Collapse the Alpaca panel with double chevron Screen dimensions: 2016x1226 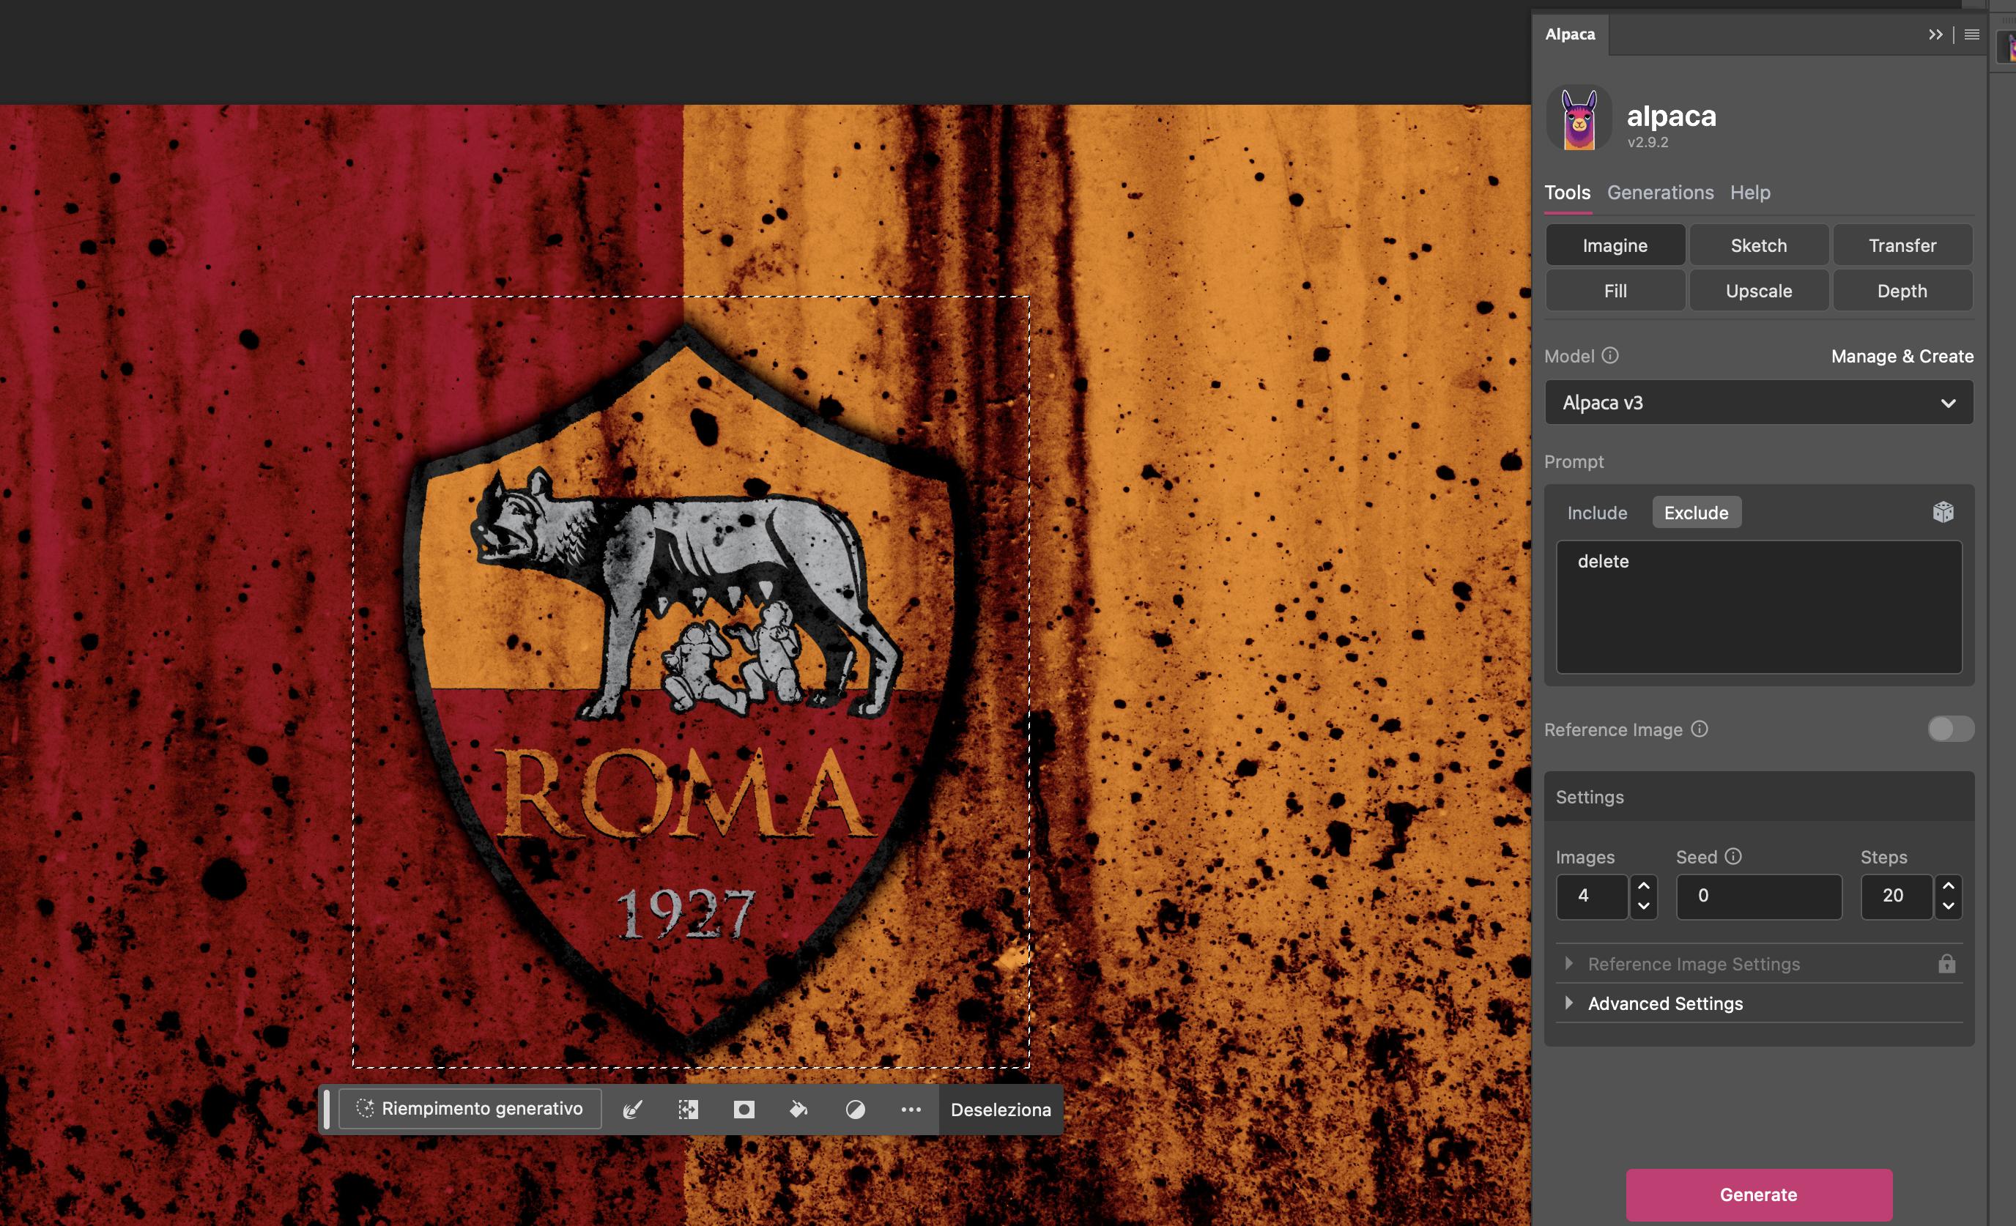pyautogui.click(x=1935, y=34)
